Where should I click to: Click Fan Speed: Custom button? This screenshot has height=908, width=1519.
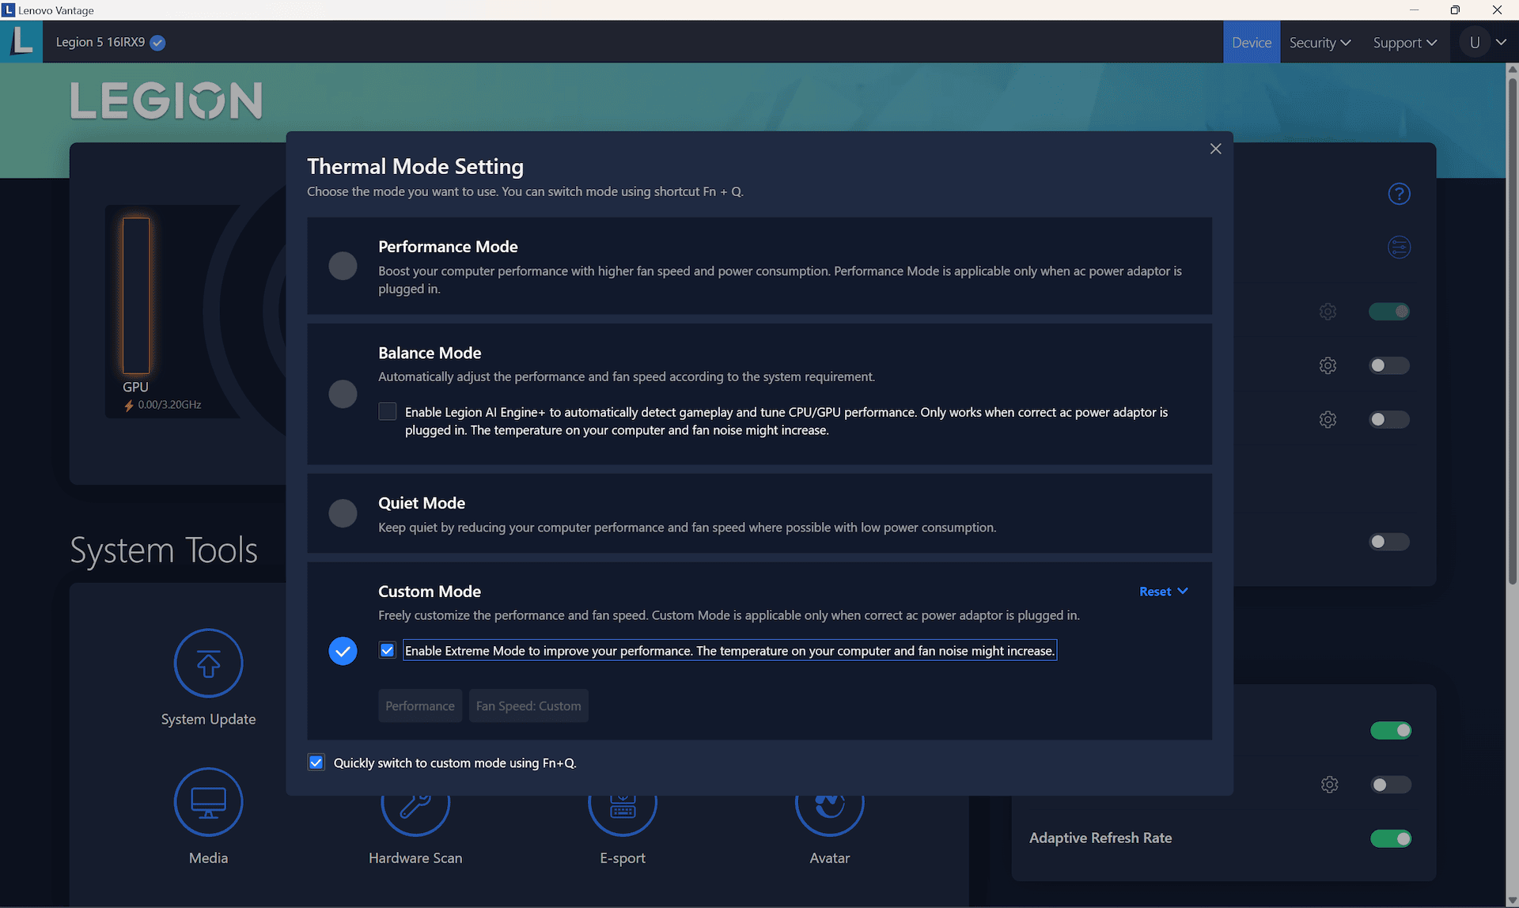pos(528,706)
